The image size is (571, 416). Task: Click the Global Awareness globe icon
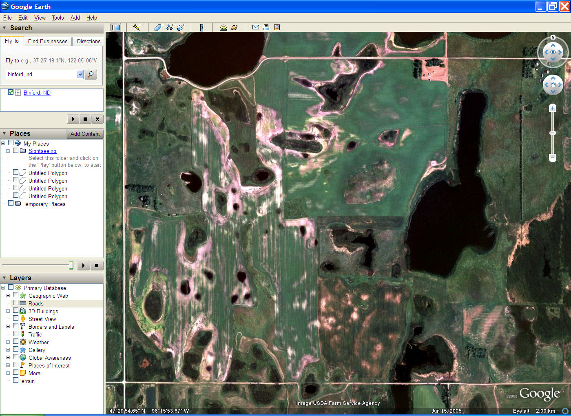(x=23, y=358)
